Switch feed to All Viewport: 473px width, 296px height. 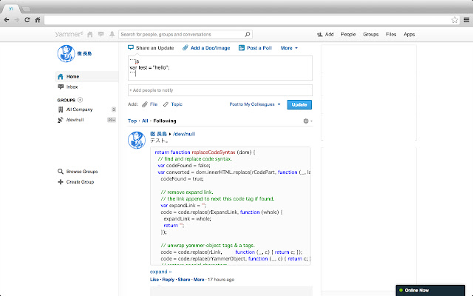145,121
